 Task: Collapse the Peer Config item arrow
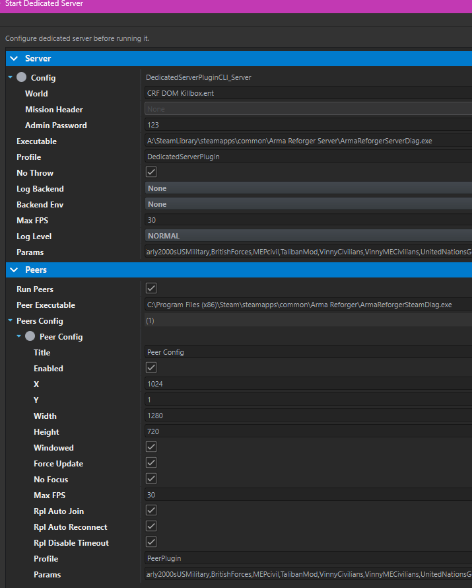click(x=19, y=337)
